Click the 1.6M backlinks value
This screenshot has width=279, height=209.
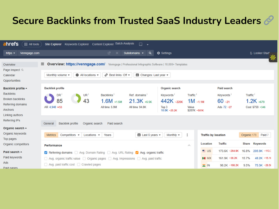point(107,101)
